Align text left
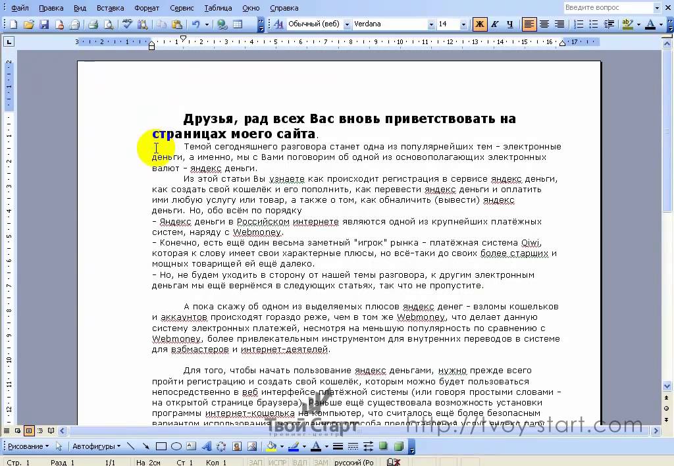This screenshot has height=466, width=674. coord(529,24)
